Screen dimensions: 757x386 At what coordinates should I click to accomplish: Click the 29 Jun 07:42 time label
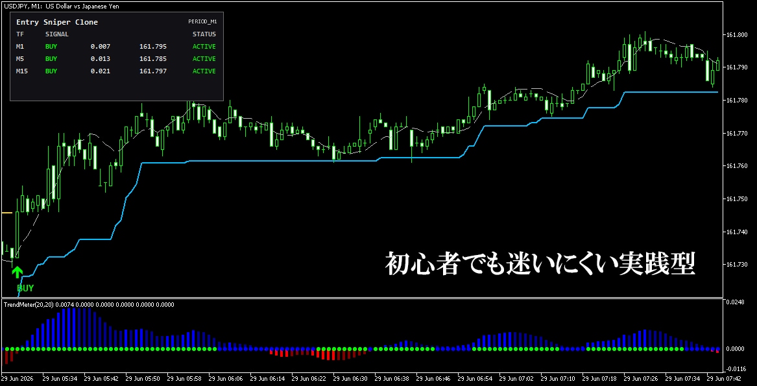click(724, 379)
